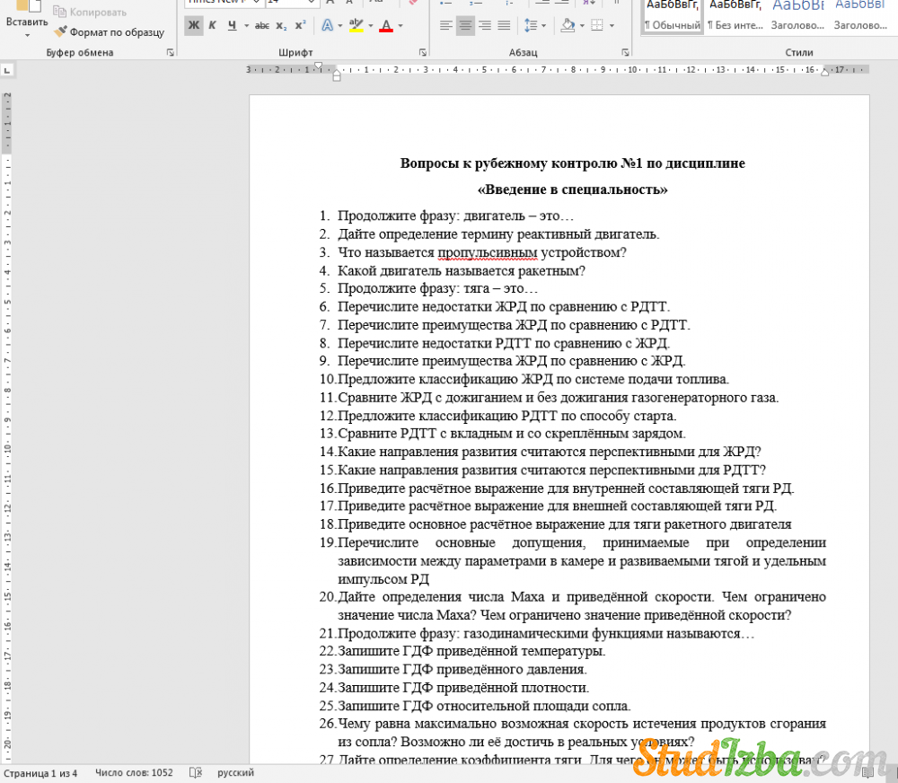Click Страница 1 из 4 indicator
This screenshot has width=898, height=783.
[x=40, y=773]
